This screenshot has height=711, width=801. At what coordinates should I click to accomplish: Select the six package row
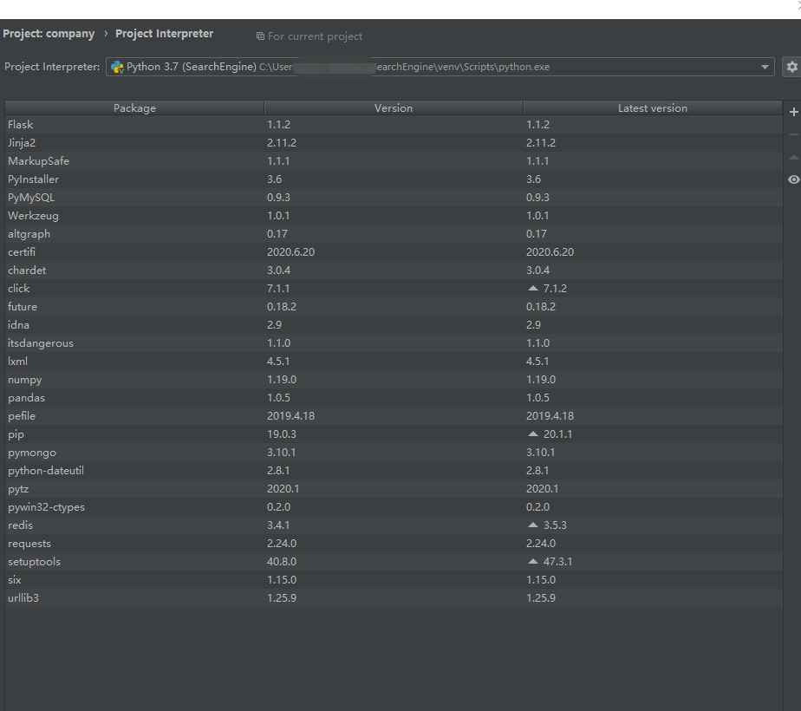(394, 580)
